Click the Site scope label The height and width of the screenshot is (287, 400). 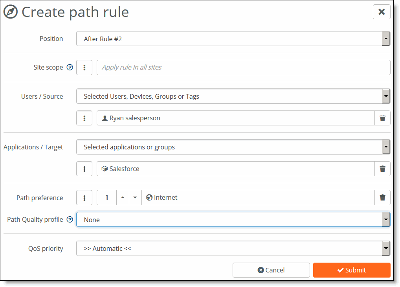coord(48,67)
